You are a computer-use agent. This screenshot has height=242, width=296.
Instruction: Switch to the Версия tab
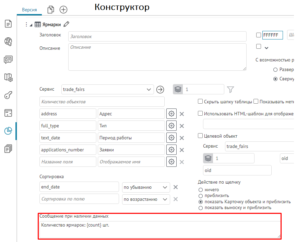point(29,10)
